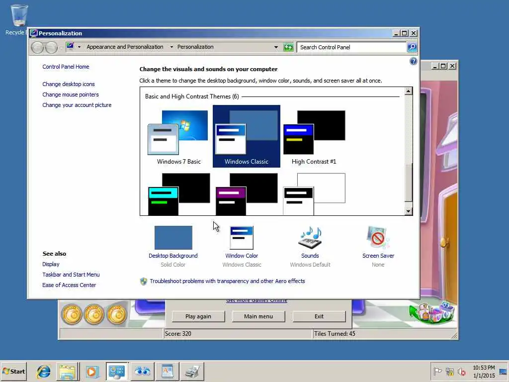509x382 pixels.
Task: Click the eyes icon in taskbar
Action: pos(142,371)
